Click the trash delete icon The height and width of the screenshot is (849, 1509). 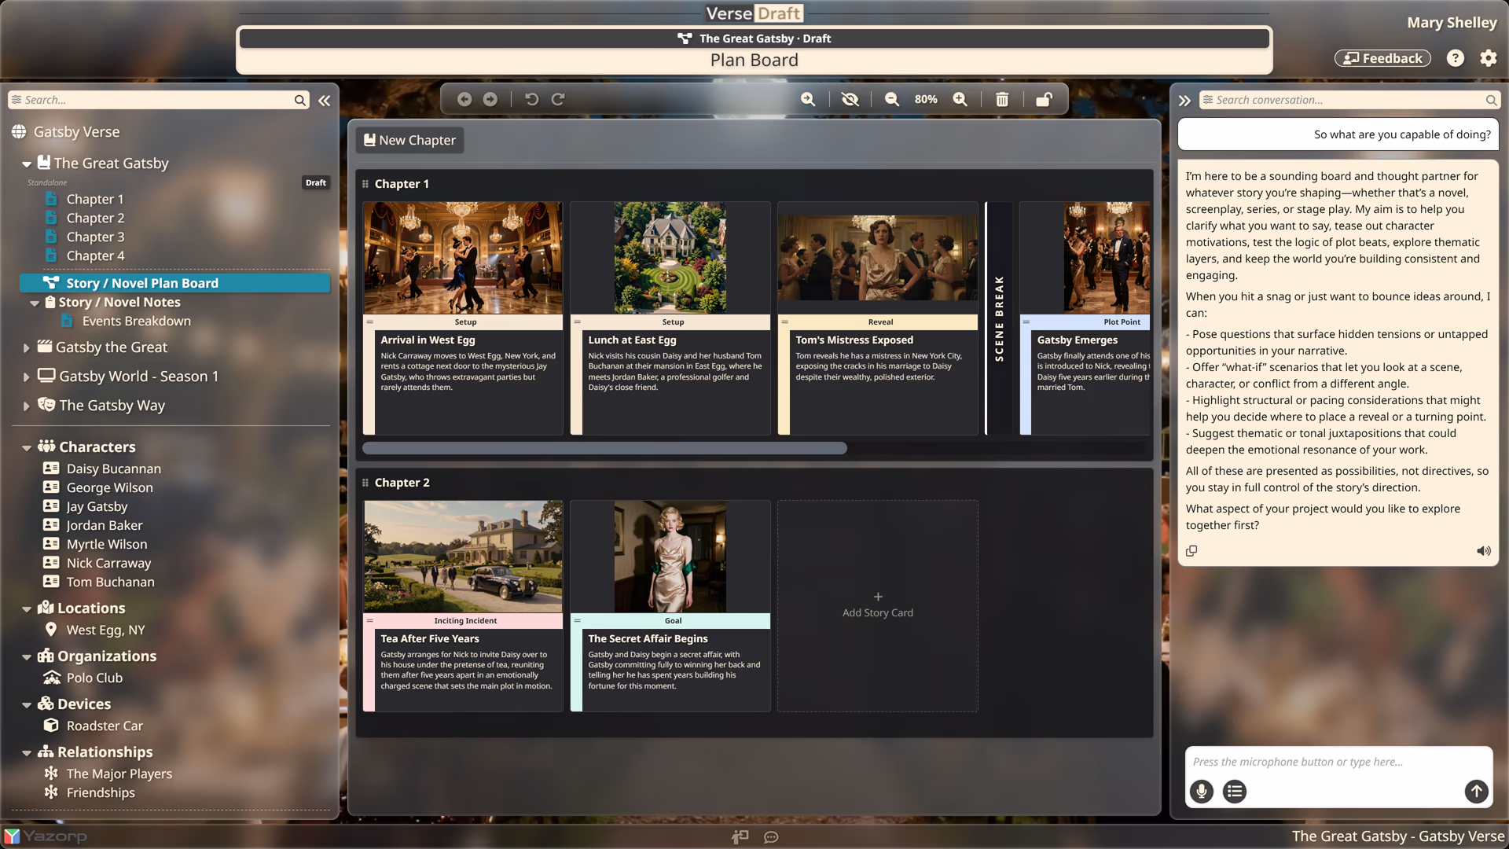click(x=1002, y=99)
